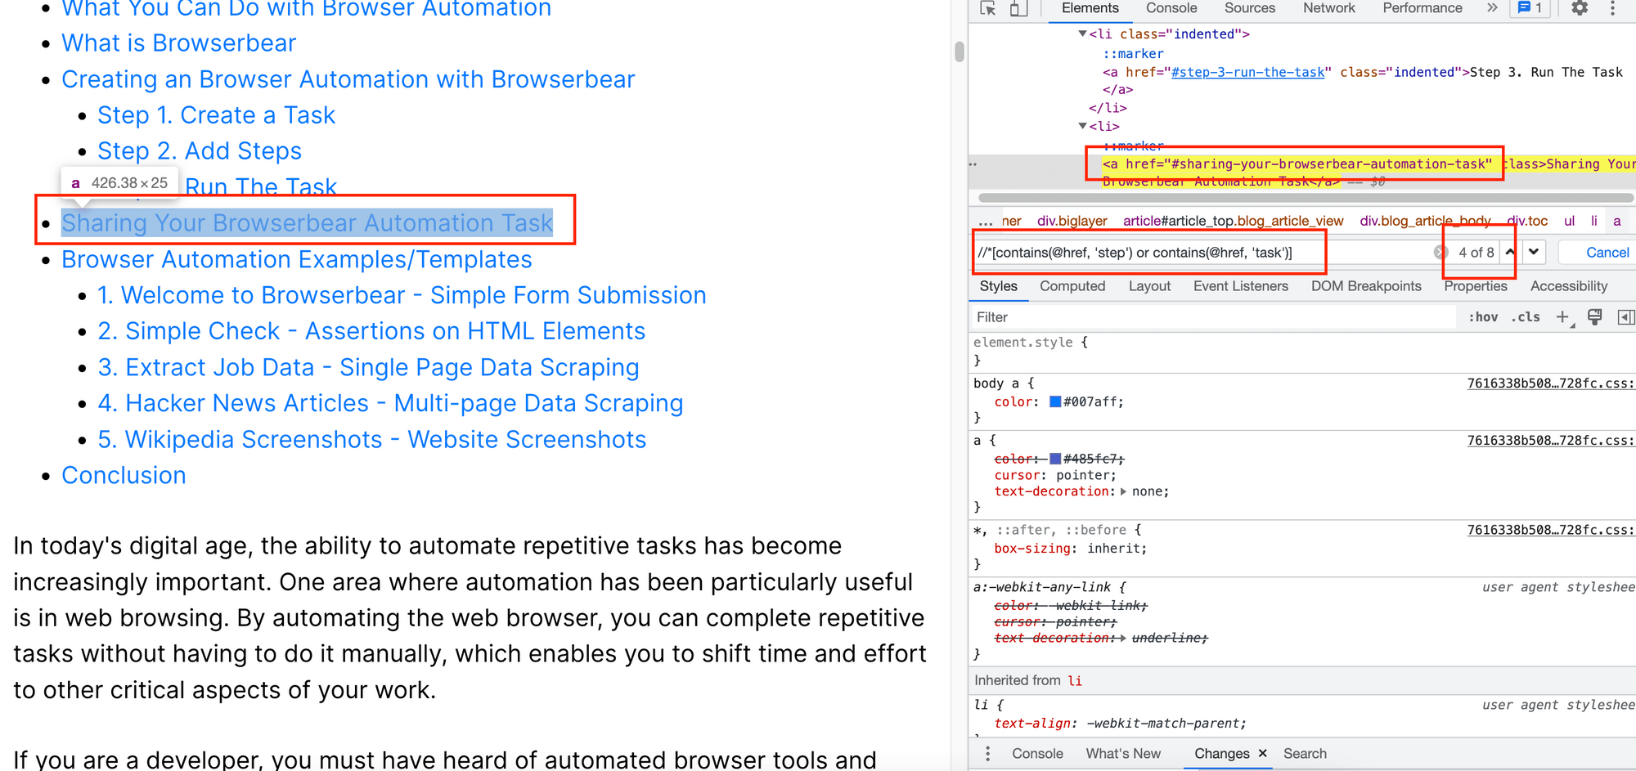The width and height of the screenshot is (1636, 771).
Task: Open 'Step 1. Create a Task' link
Action: (x=216, y=115)
